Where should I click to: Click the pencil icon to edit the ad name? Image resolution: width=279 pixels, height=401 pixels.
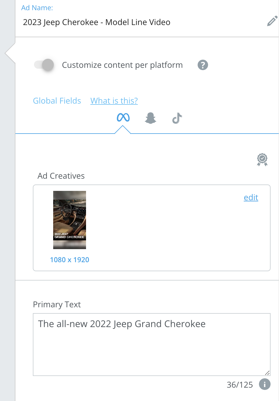[x=272, y=22]
